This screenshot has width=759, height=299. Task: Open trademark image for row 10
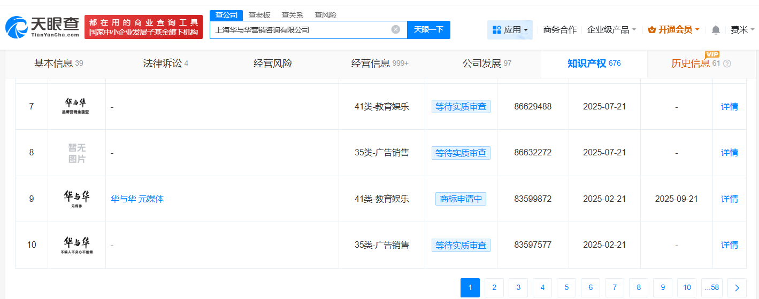(76, 245)
